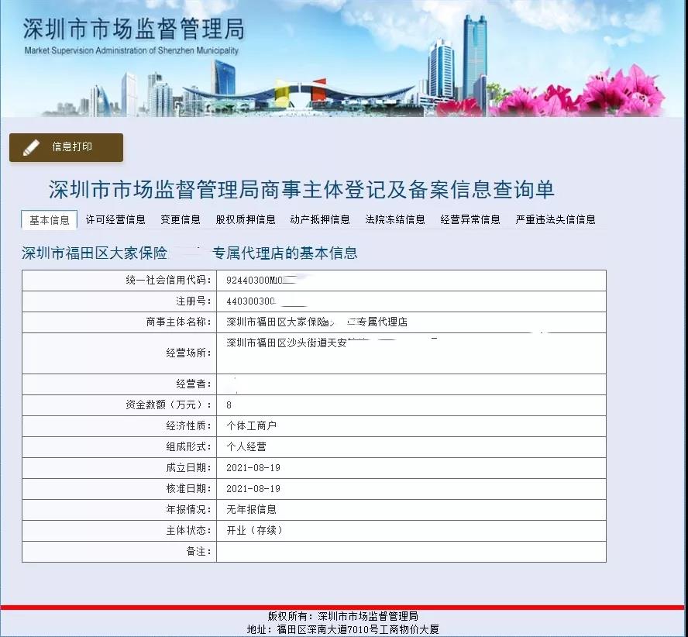Click the 成立日期 value 2021-08-19

pos(253,468)
